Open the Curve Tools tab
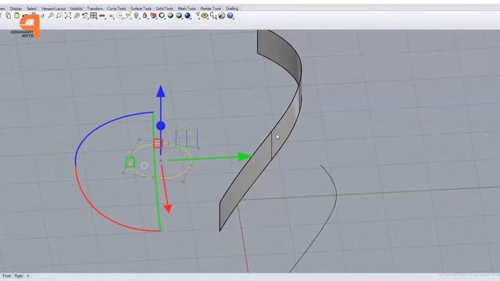The width and height of the screenshot is (500, 281). [116, 9]
